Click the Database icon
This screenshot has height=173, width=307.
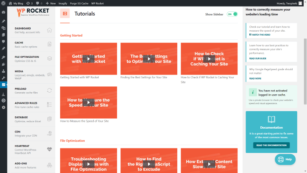50,119
